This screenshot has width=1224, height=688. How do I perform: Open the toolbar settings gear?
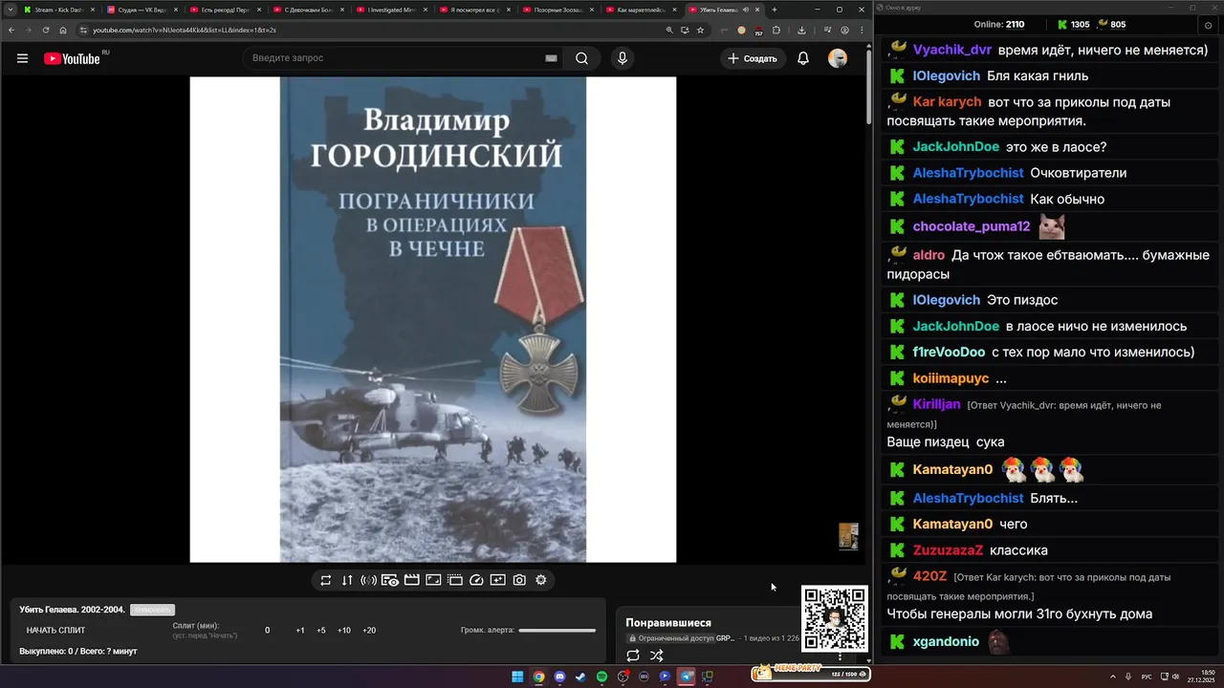541,580
